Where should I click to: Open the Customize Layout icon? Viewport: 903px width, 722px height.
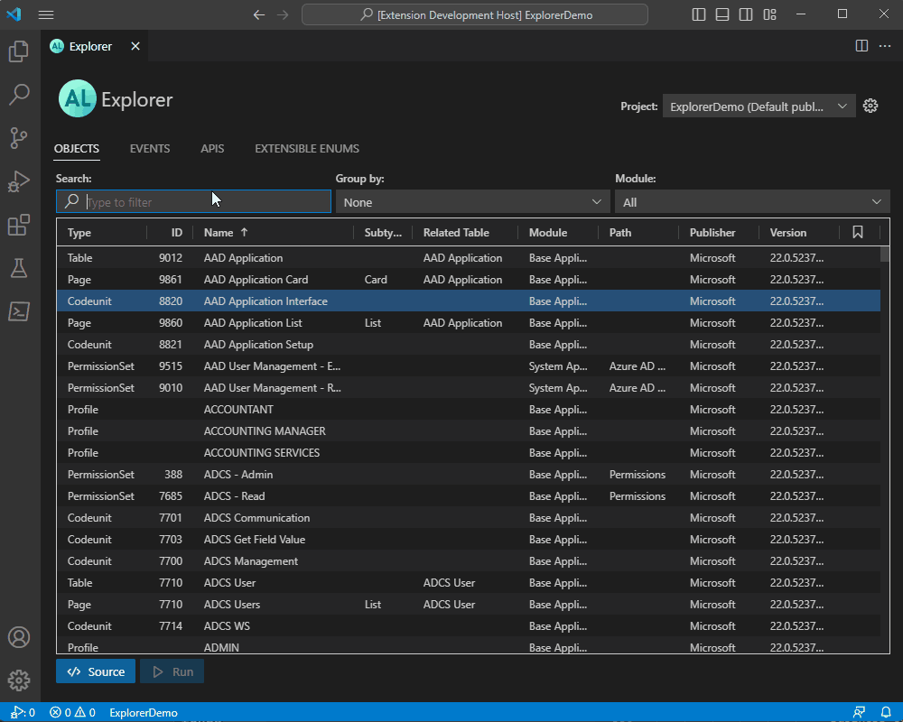(770, 15)
